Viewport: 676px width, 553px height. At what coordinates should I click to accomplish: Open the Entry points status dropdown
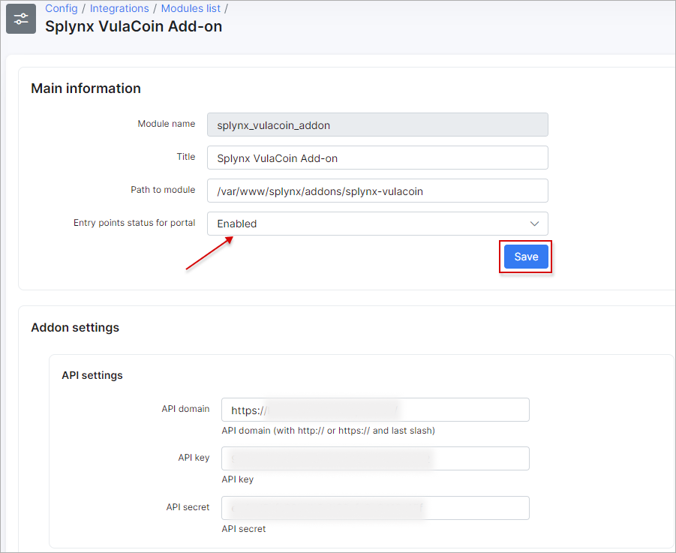377,224
